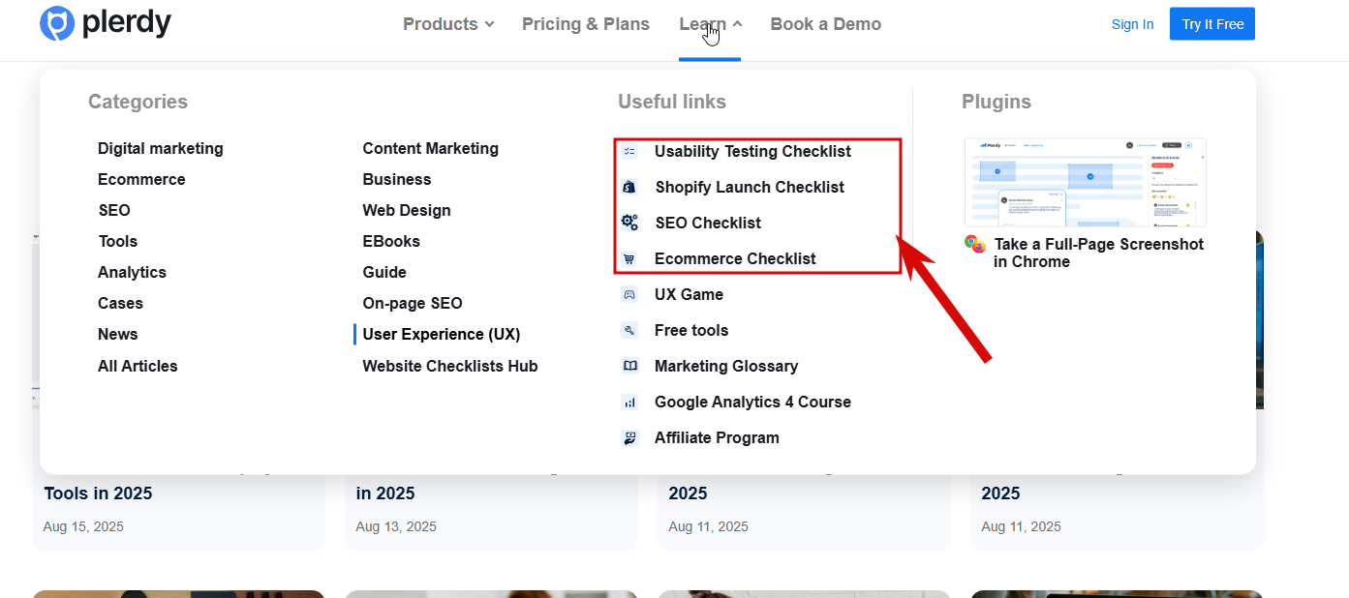Open Pricing & Plans page
1349x598 pixels.
point(586,24)
